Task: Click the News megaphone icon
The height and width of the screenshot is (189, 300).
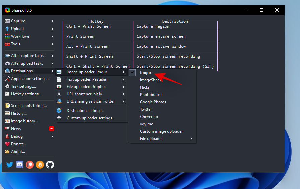Action: pos(7,129)
